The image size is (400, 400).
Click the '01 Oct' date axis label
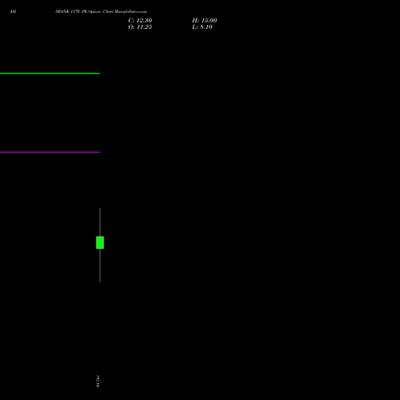(98, 381)
